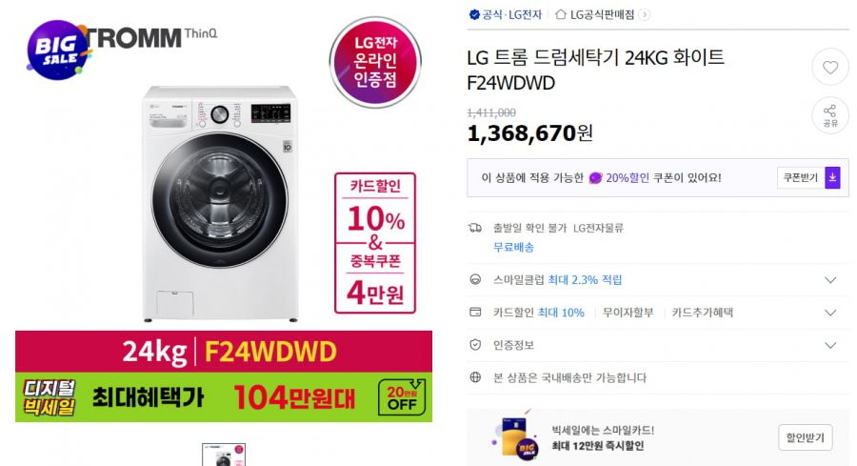The image size is (857, 466).
Task: Click the heart wishlist icon
Action: tap(830, 68)
